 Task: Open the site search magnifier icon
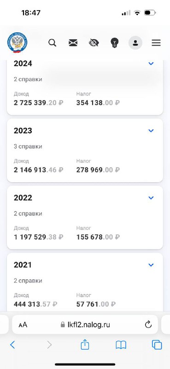tap(52, 43)
